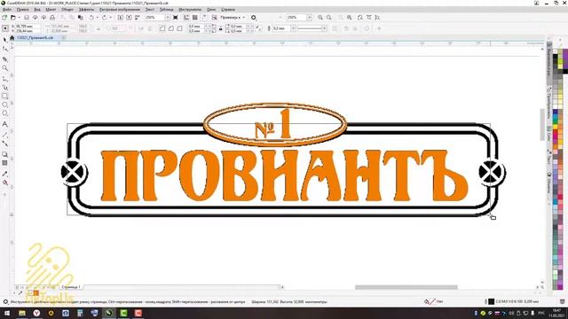Open the Welcome screen home icon
This screenshot has height=319, width=568.
12,37
